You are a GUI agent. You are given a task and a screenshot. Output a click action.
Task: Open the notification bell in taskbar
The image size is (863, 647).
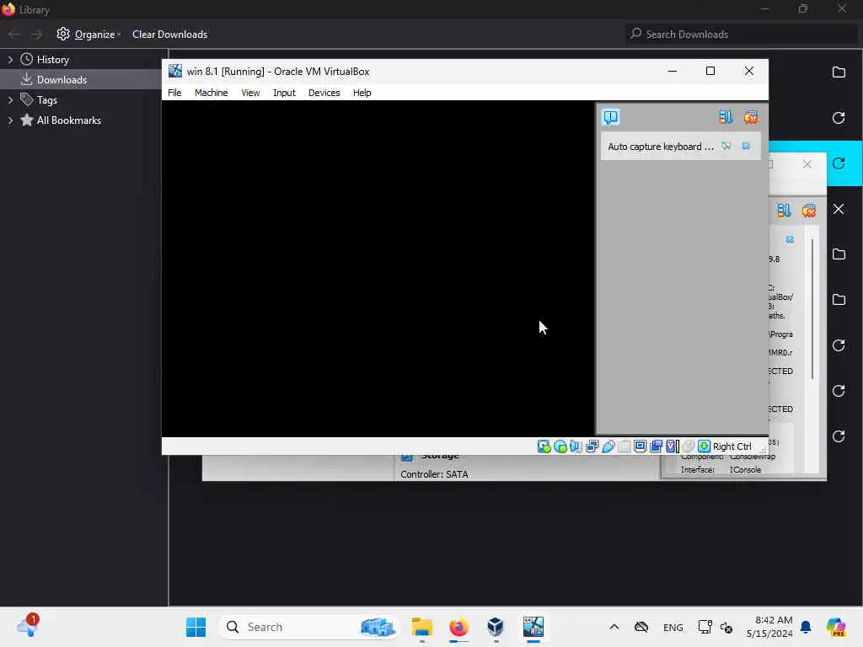point(806,627)
